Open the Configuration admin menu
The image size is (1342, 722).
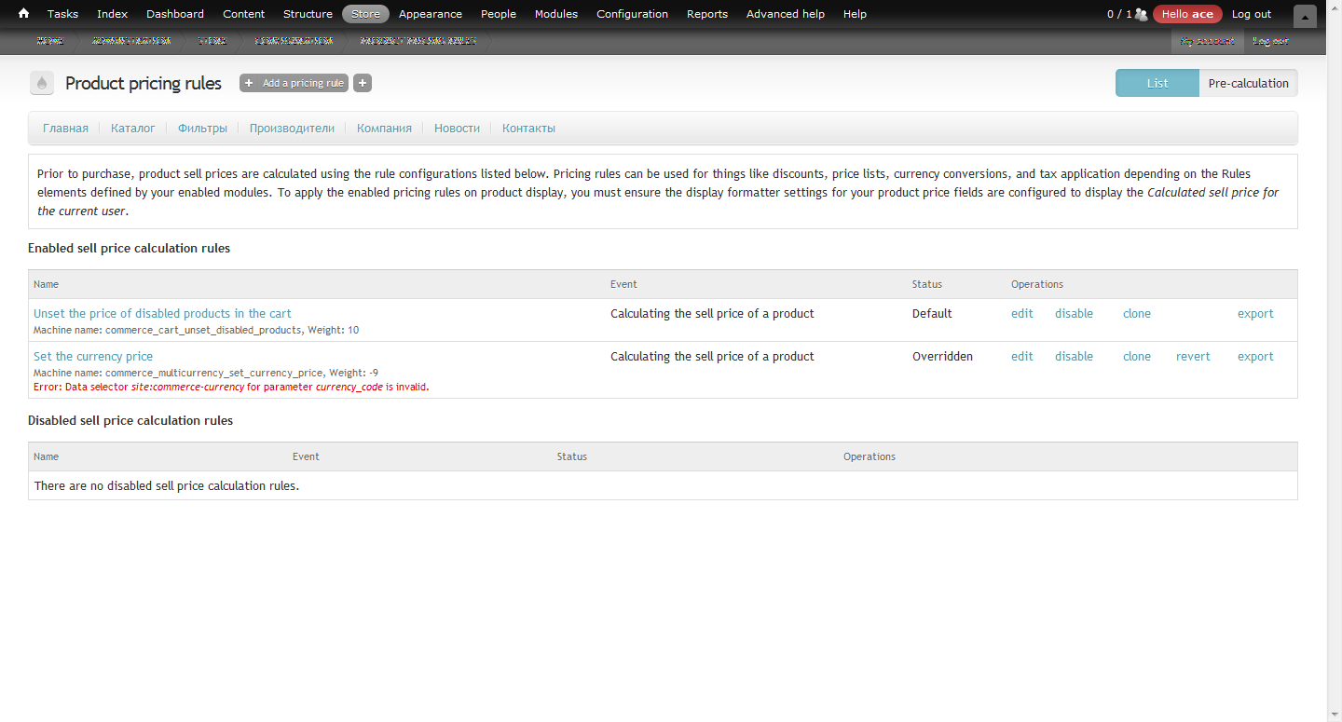point(632,14)
